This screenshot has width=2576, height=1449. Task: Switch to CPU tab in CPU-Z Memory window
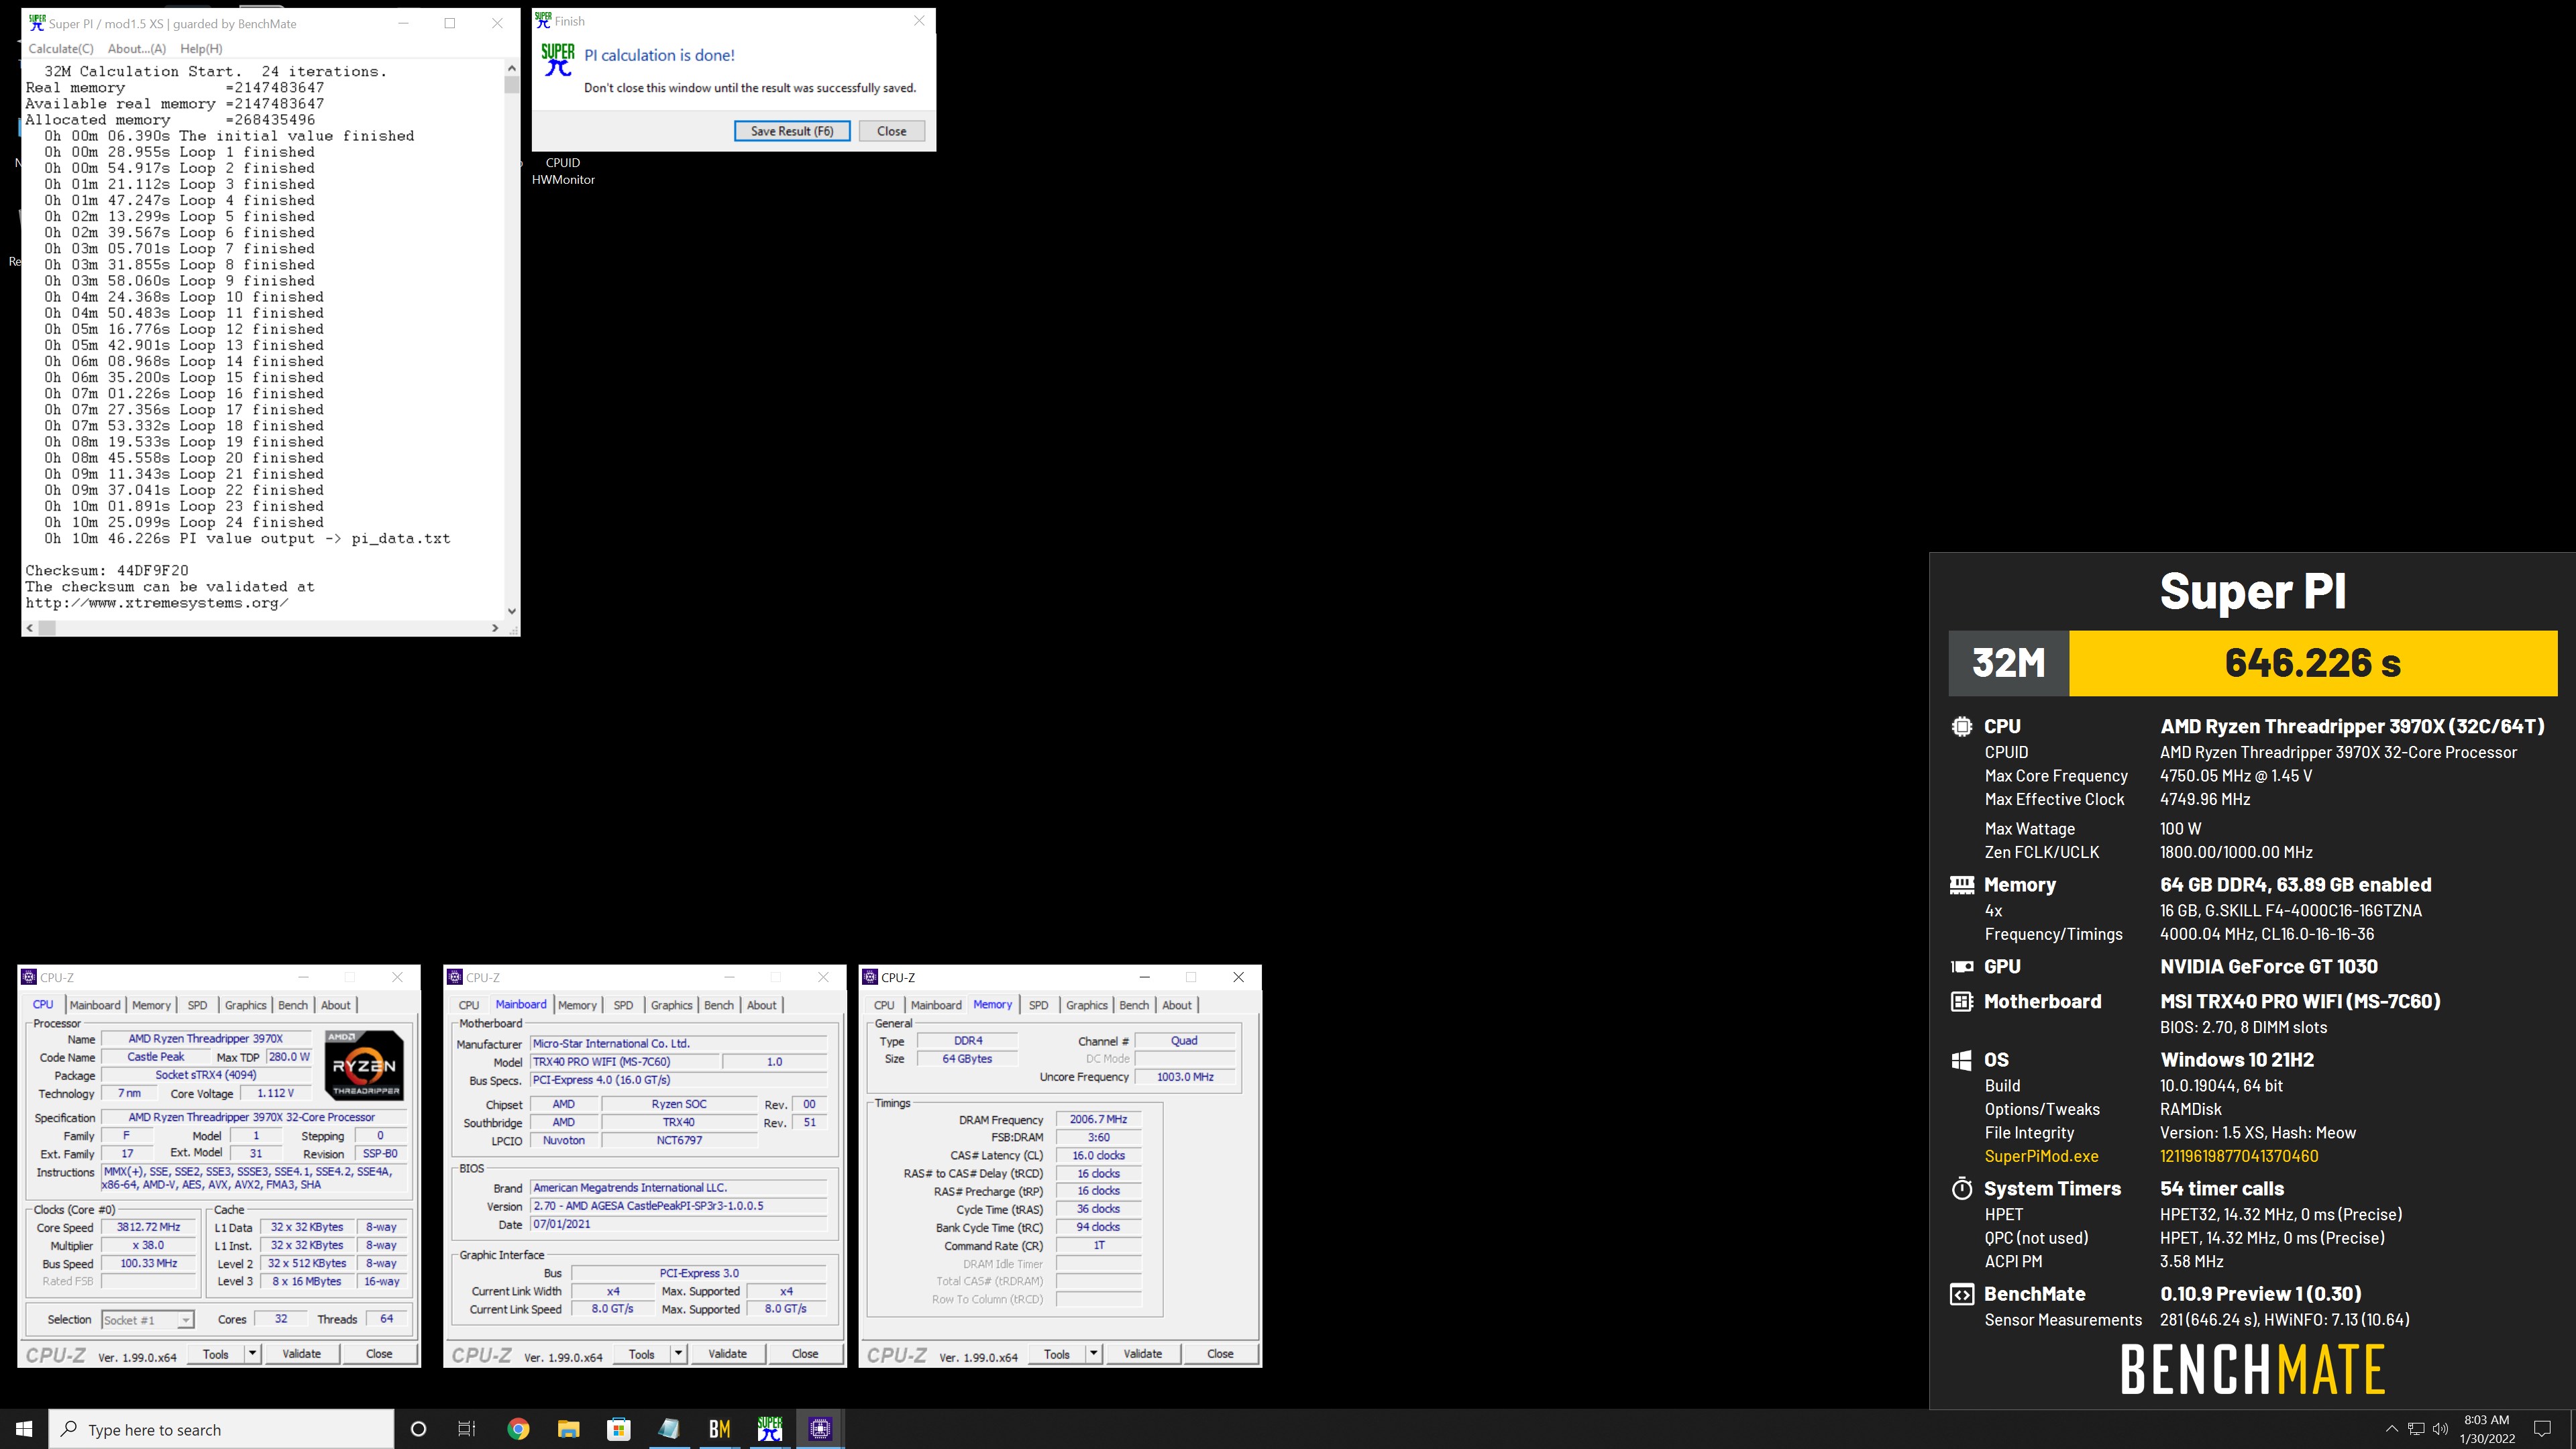pyautogui.click(x=884, y=1005)
